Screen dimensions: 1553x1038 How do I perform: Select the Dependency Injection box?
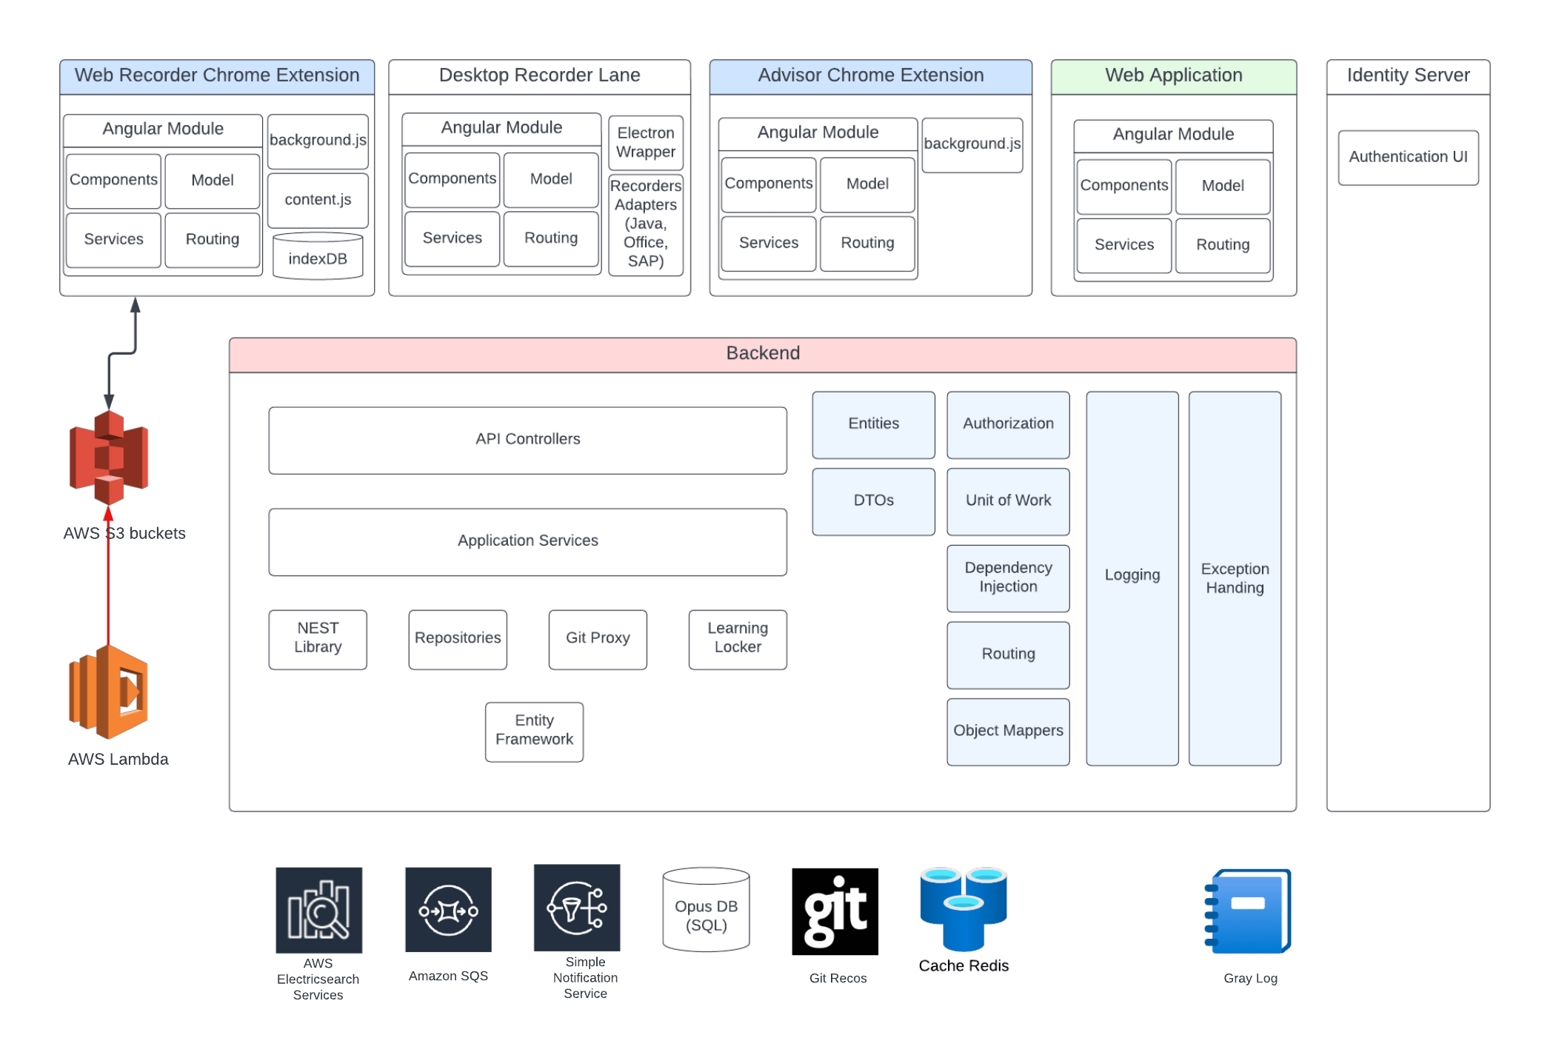pos(1007,577)
